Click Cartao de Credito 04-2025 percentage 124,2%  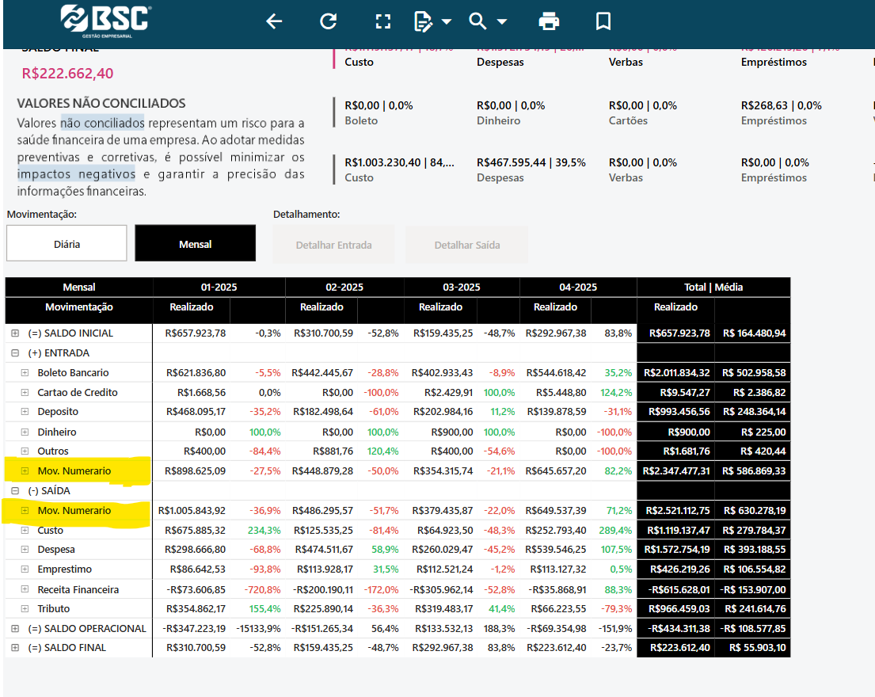click(x=616, y=393)
